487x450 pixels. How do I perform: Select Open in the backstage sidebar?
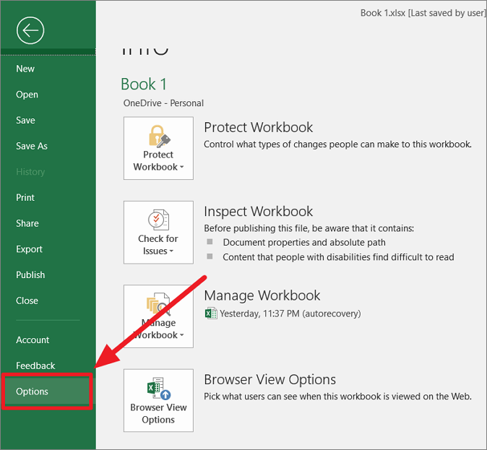tap(27, 95)
